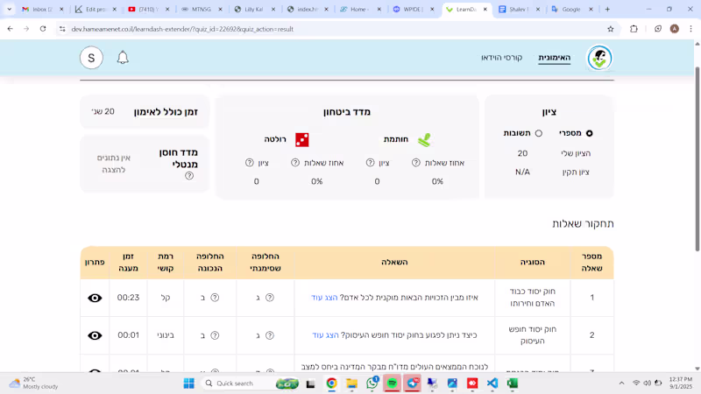Open the browser Extensions puzzle icon
This screenshot has height=394, width=701.
point(634,29)
